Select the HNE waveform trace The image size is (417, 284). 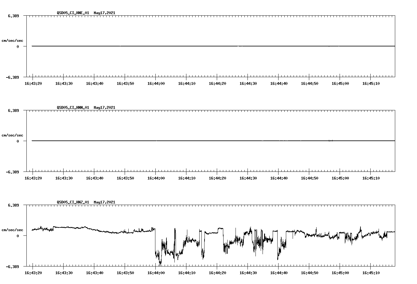[184, 45]
